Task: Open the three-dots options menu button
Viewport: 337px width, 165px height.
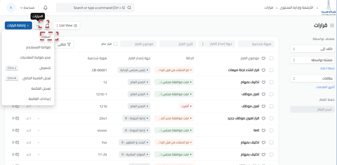Action: tap(38, 25)
